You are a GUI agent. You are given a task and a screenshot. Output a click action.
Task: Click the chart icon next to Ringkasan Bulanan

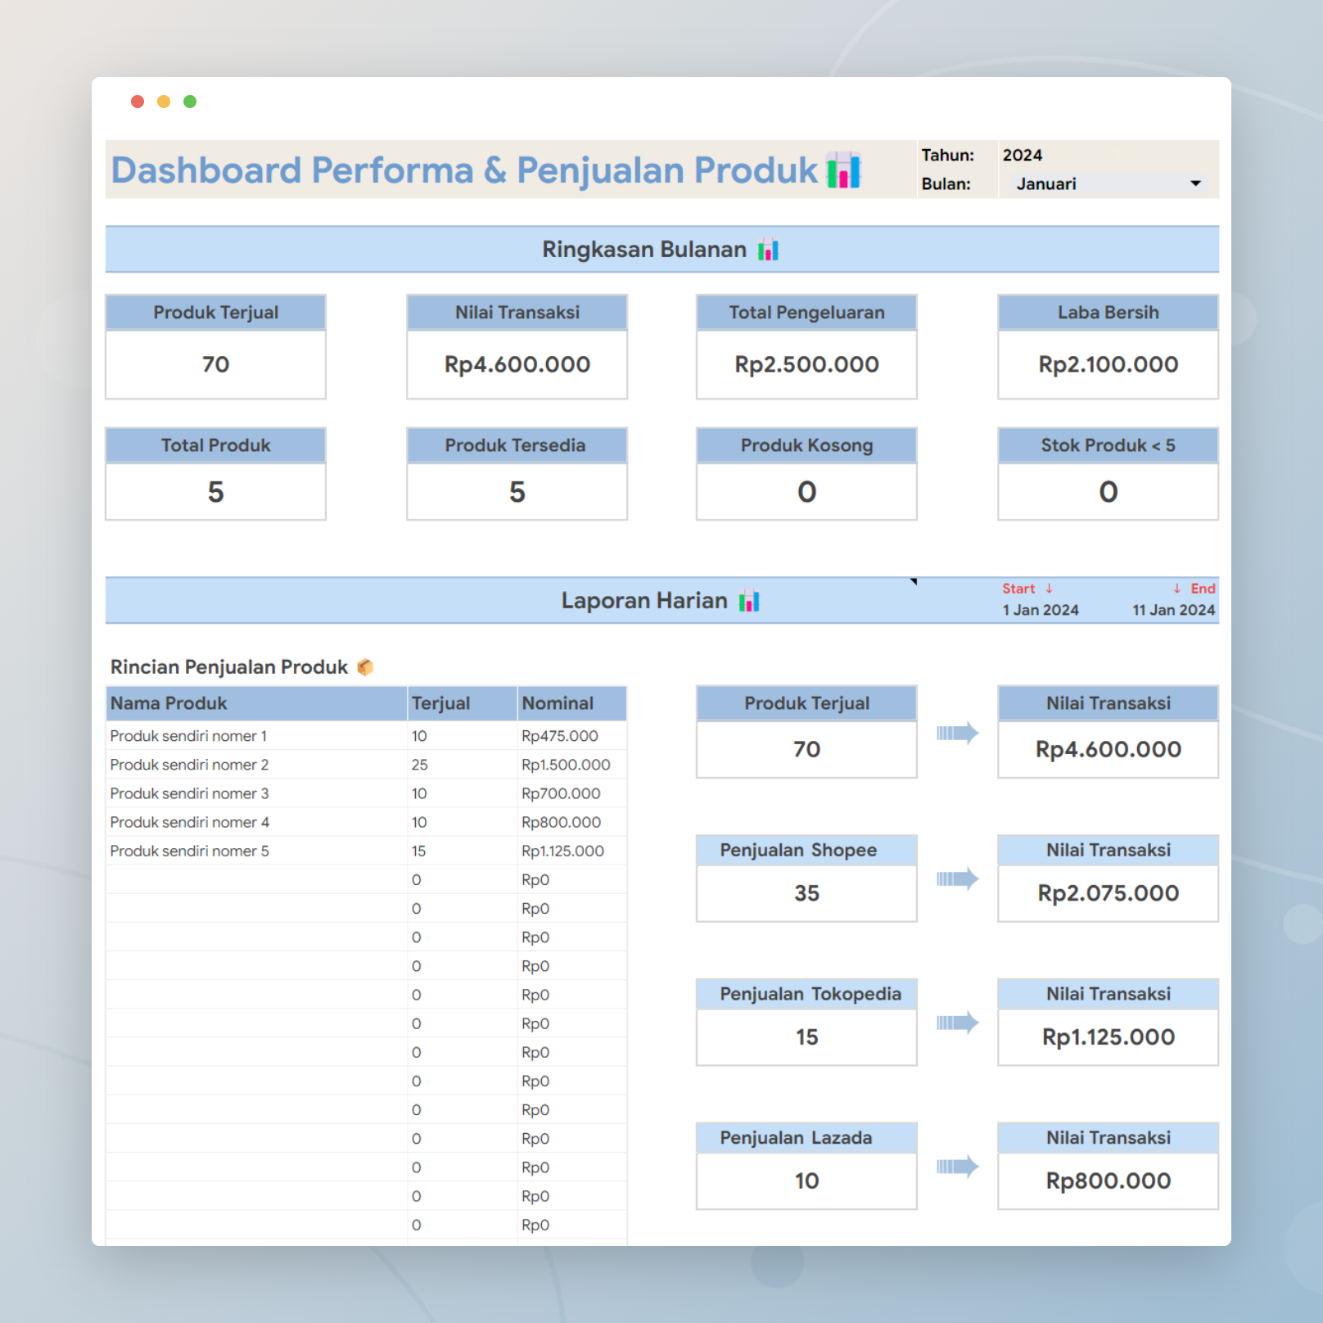(x=768, y=250)
